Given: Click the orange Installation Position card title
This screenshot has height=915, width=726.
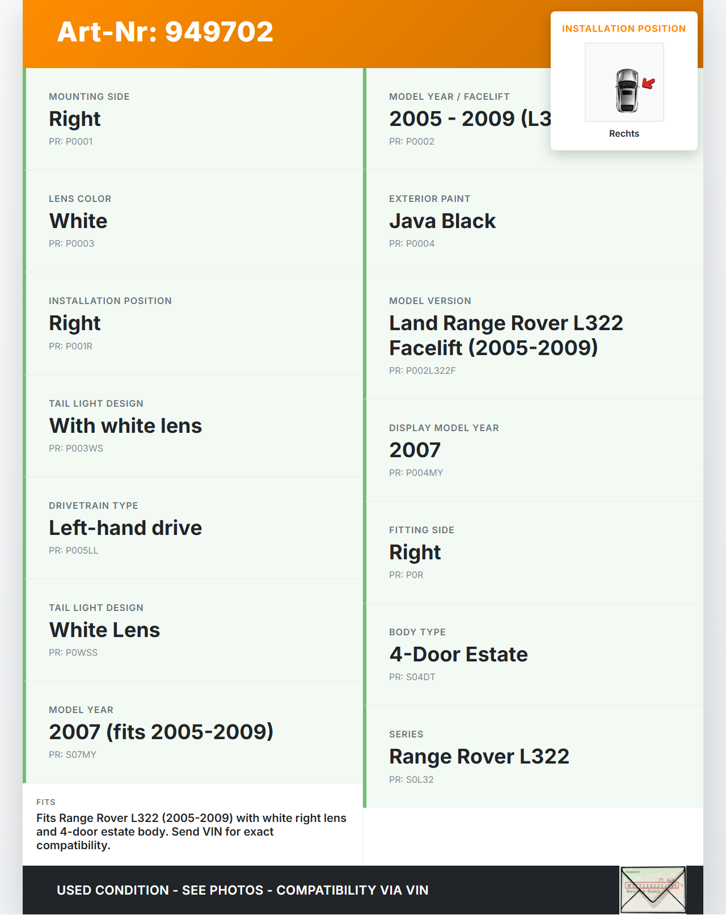Looking at the screenshot, I should pyautogui.click(x=623, y=29).
